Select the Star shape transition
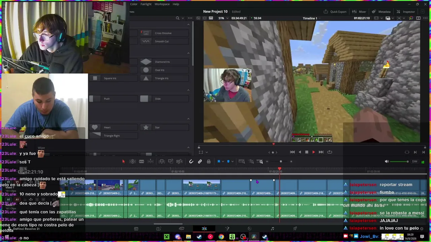Viewport: 431px width, 242px height. coord(164,127)
